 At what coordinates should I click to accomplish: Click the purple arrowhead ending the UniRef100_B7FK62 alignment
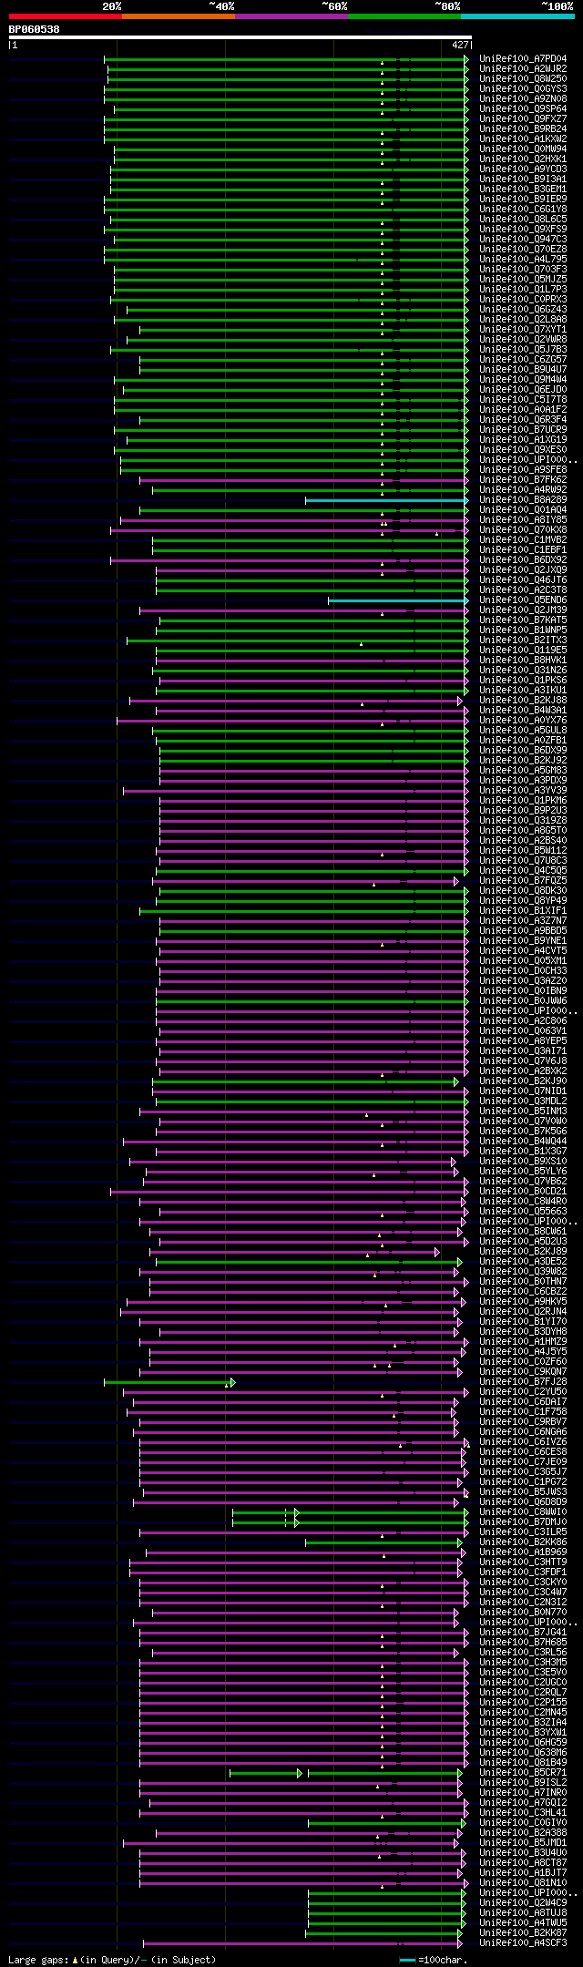coord(466,480)
